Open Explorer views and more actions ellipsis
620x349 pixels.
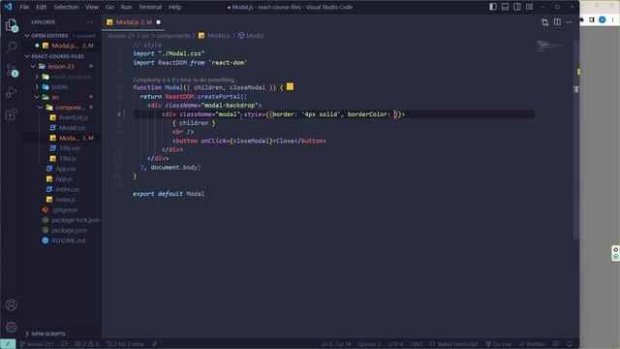[90, 22]
